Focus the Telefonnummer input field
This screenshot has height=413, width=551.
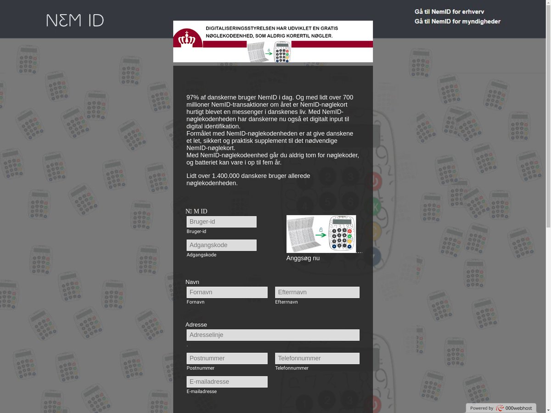click(317, 358)
